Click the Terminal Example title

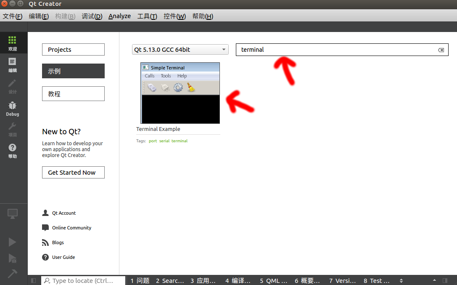click(158, 129)
